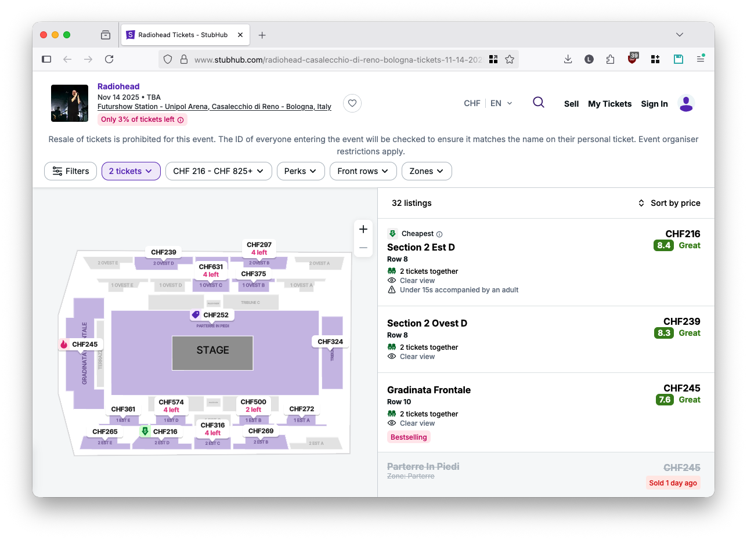Select CHF252 Parterre price marker on map
Image resolution: width=747 pixels, height=540 pixels.
[x=210, y=315]
